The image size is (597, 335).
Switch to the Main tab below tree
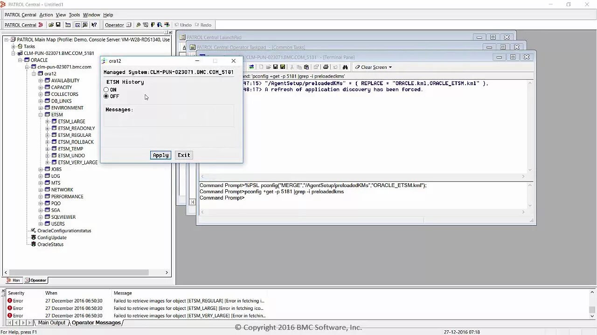(13, 280)
